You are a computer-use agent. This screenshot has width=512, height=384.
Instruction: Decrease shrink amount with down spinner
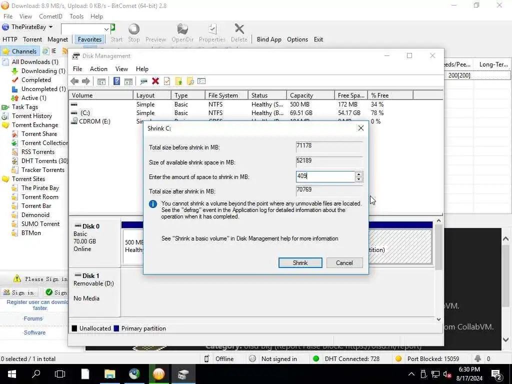coord(358,179)
